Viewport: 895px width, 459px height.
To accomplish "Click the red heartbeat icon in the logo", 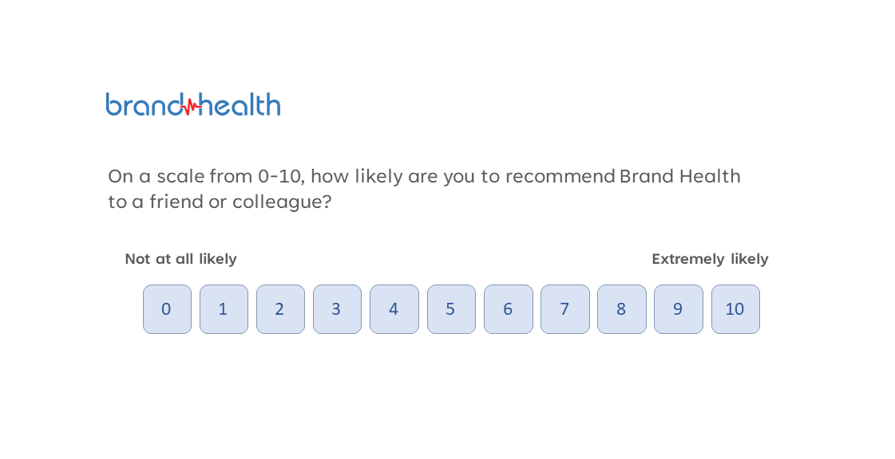I will coord(189,106).
